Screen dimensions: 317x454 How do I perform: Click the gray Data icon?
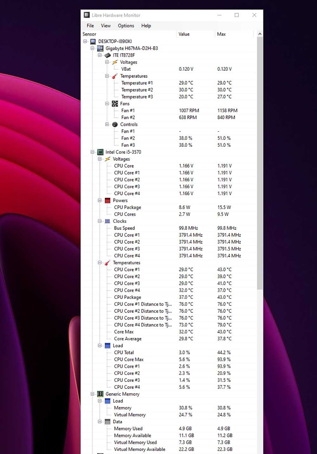pyautogui.click(x=107, y=422)
